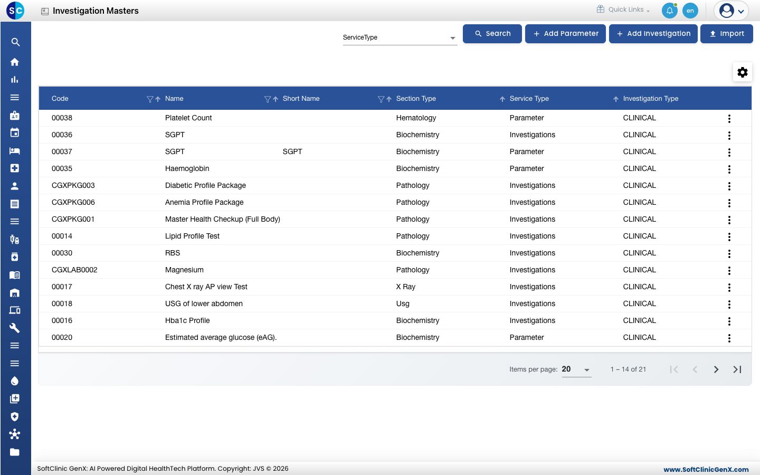760x475 pixels.
Task: Open the medical cross box icon
Action: coord(15,168)
